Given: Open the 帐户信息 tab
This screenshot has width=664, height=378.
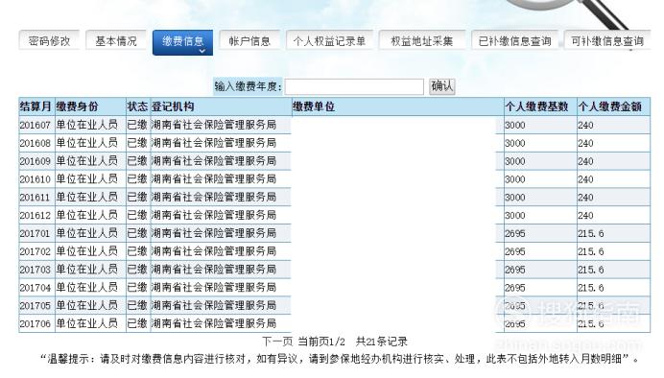Looking at the screenshot, I should click(249, 41).
